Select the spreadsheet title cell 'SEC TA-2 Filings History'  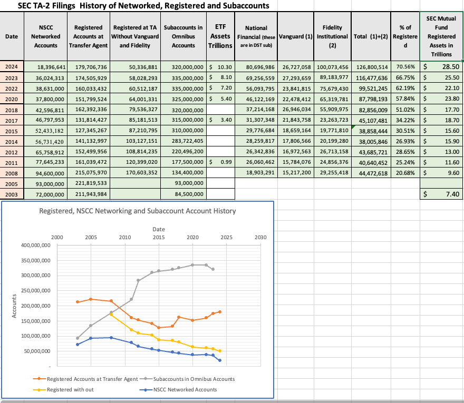[x=143, y=5]
